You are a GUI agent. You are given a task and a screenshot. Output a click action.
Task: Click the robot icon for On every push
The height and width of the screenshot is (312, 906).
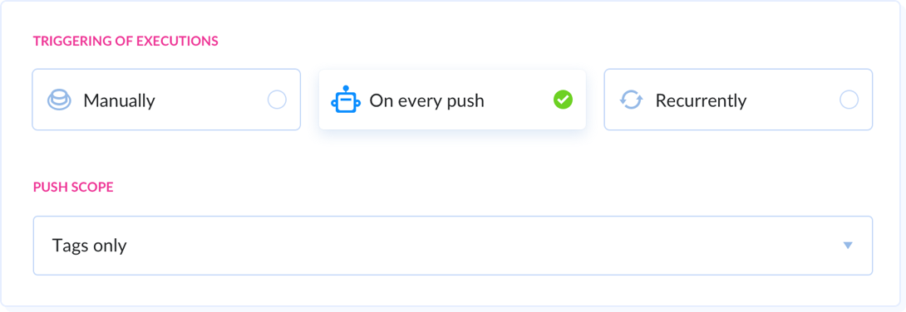[346, 100]
